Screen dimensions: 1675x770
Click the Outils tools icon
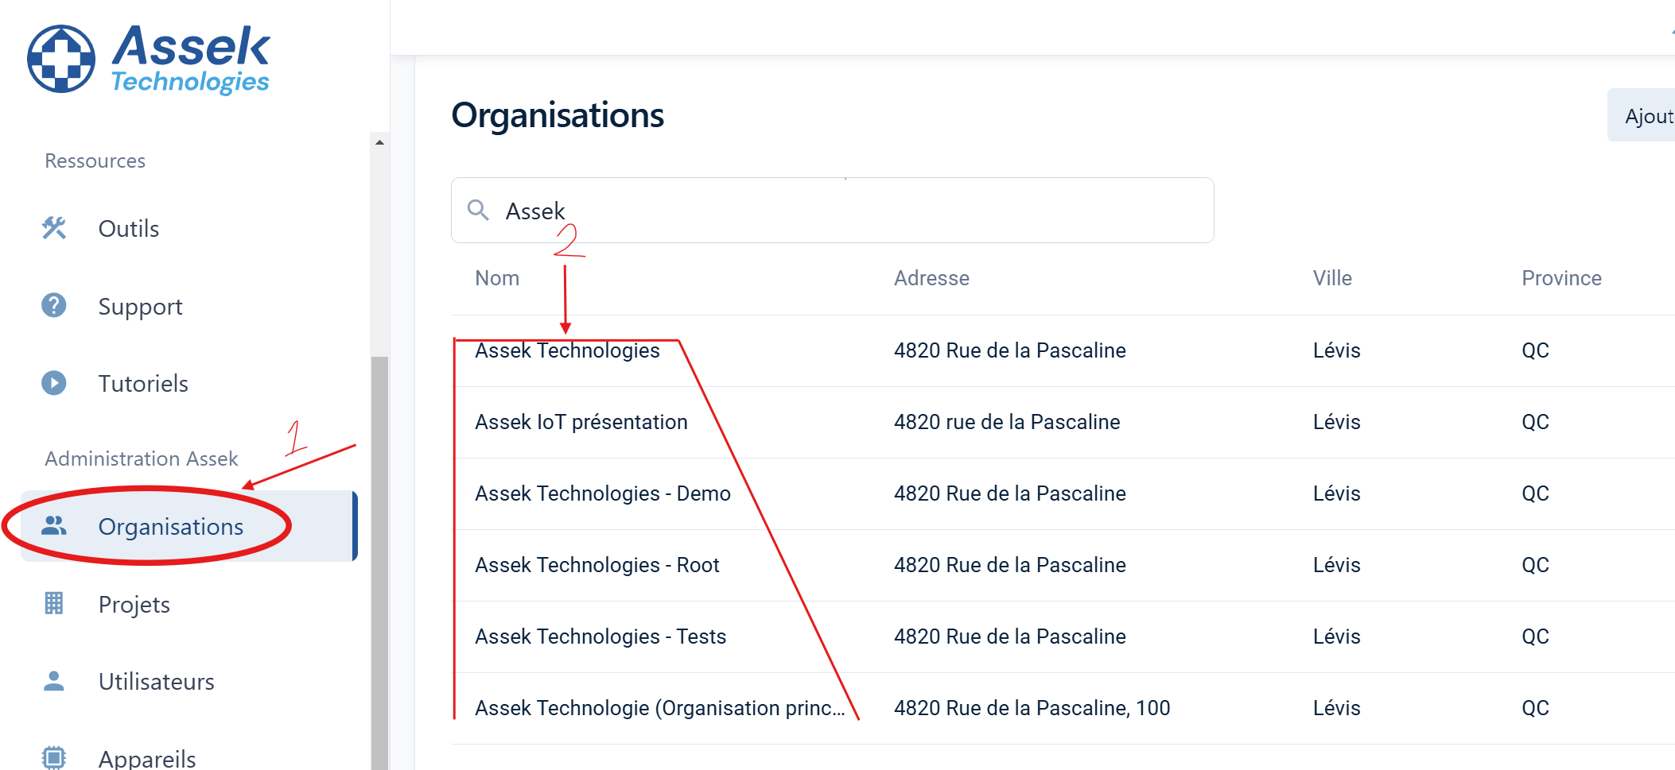click(x=54, y=229)
